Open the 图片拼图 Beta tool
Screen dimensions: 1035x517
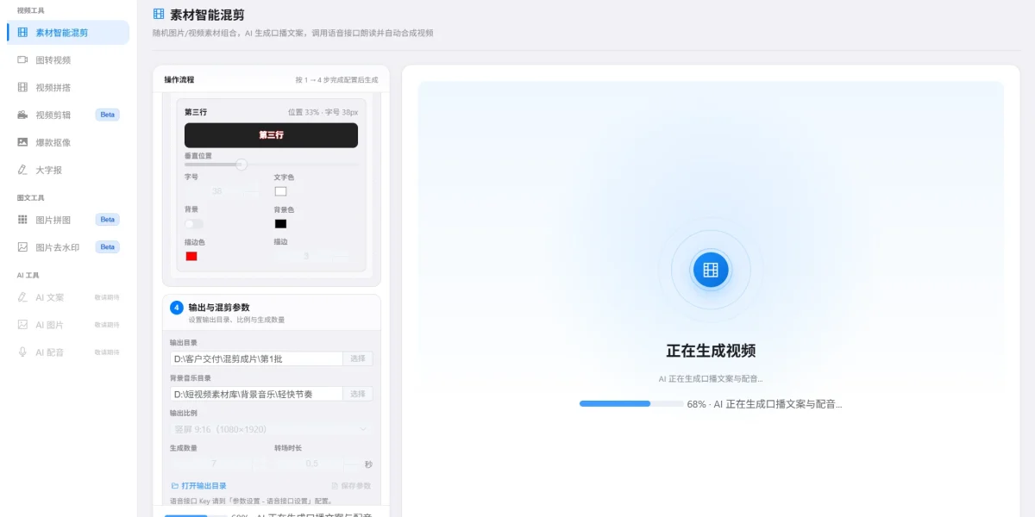[x=68, y=220]
